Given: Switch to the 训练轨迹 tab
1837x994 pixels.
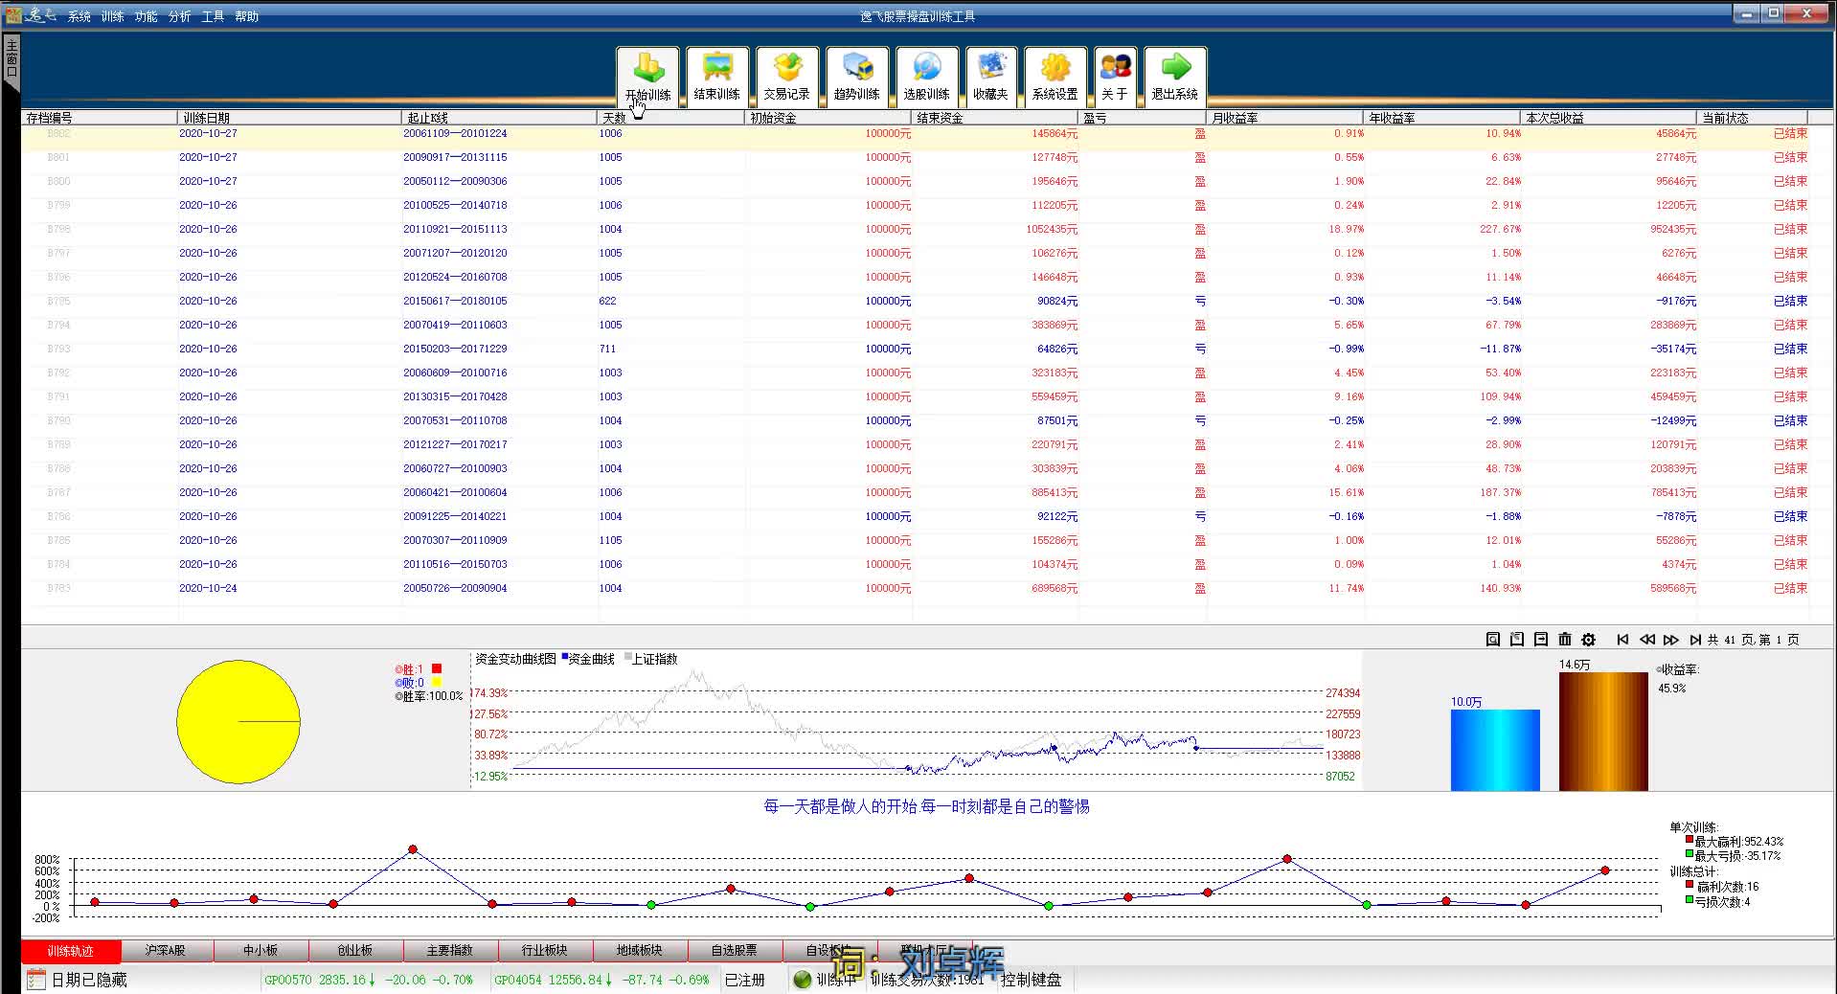Looking at the screenshot, I should click(71, 951).
